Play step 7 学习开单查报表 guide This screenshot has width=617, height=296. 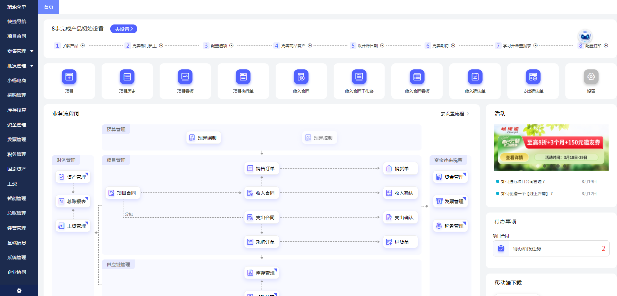point(536,46)
